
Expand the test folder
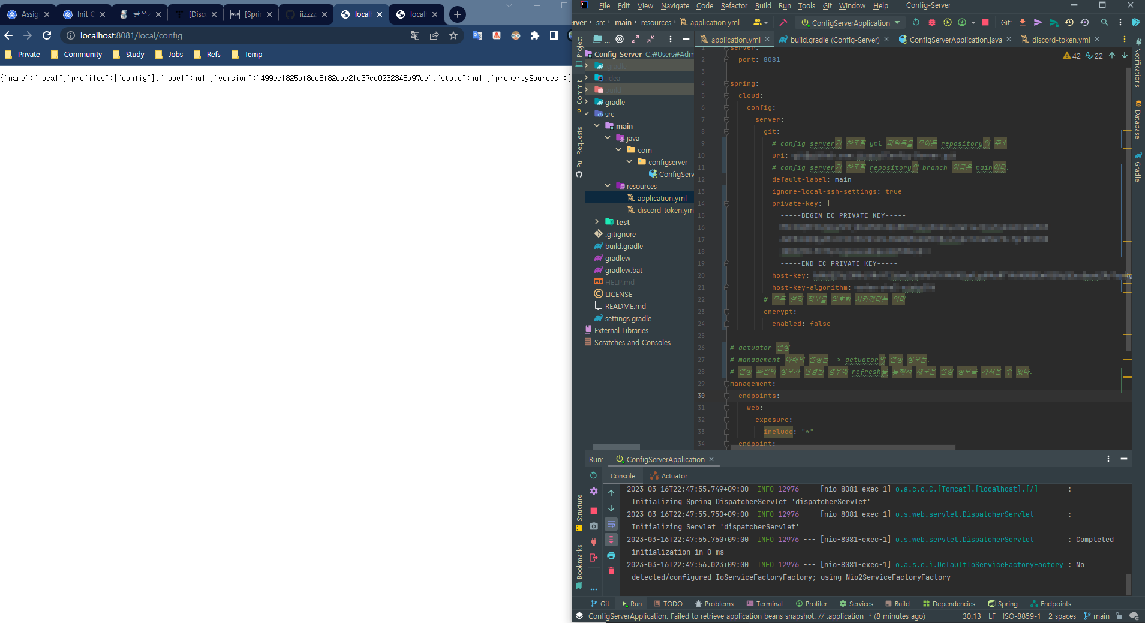(597, 222)
